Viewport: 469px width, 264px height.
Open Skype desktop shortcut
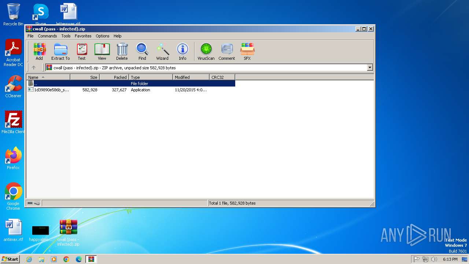click(x=40, y=14)
